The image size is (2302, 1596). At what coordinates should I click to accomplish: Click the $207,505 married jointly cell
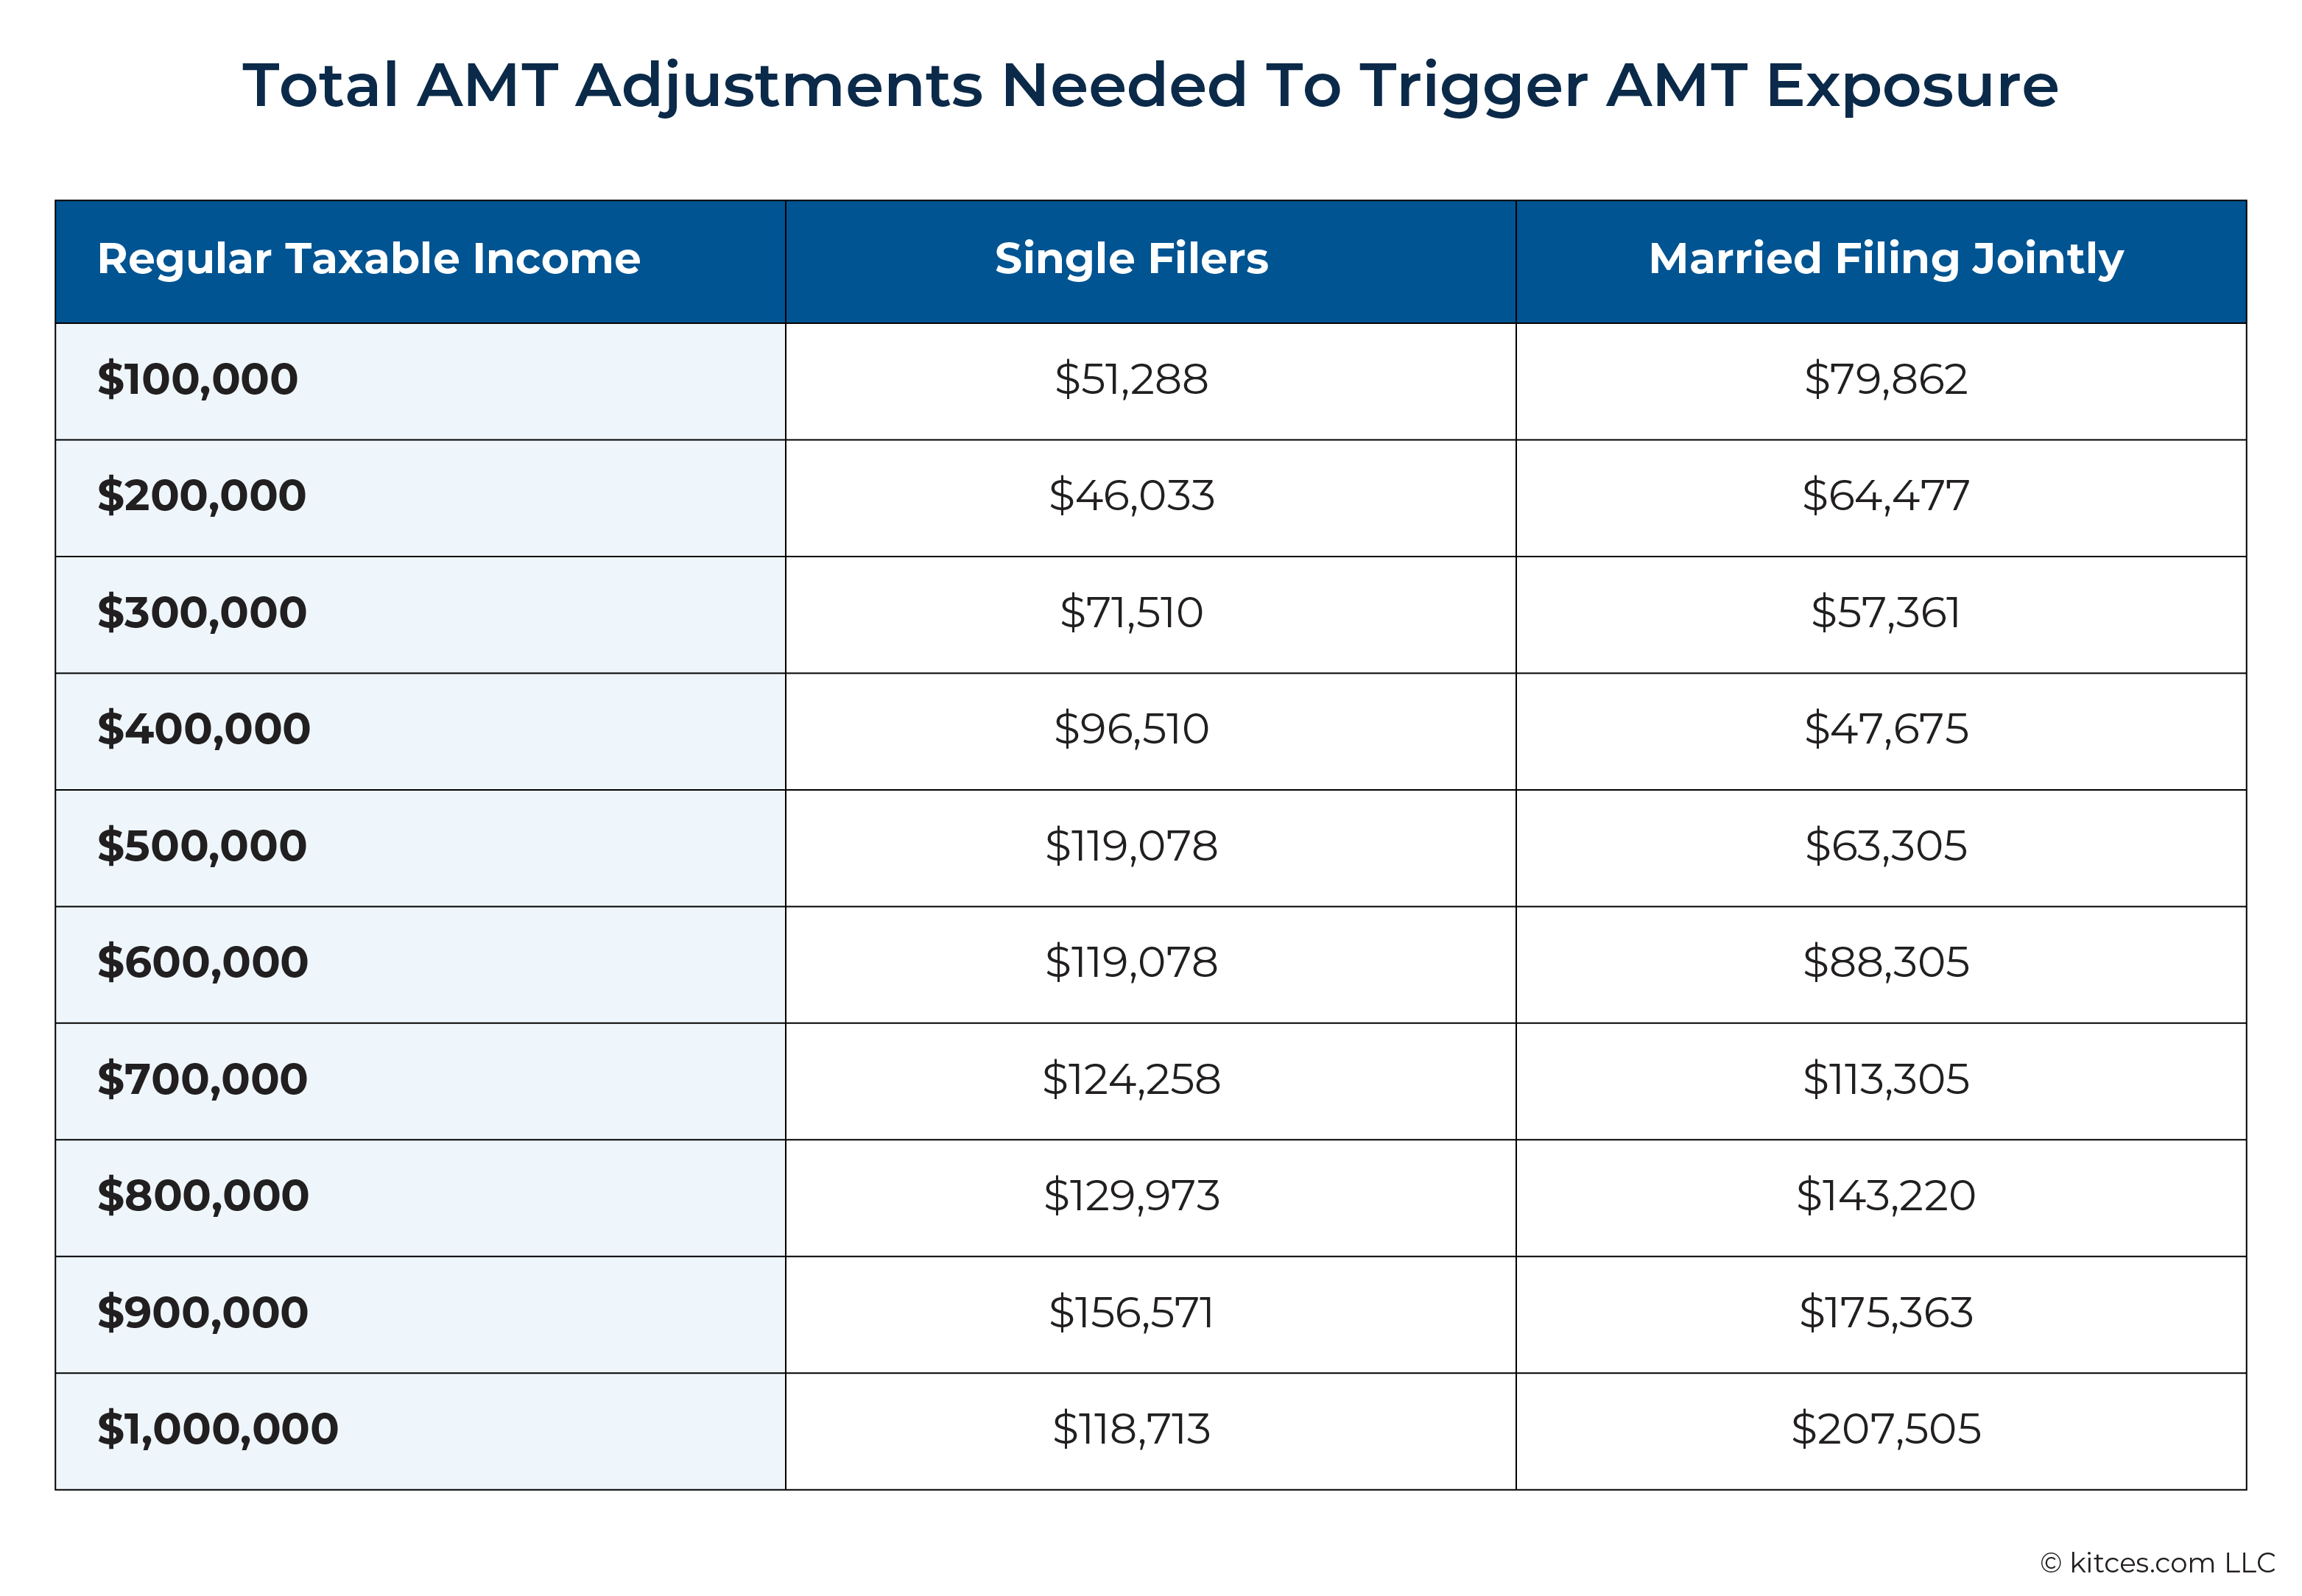[x=1881, y=1431]
